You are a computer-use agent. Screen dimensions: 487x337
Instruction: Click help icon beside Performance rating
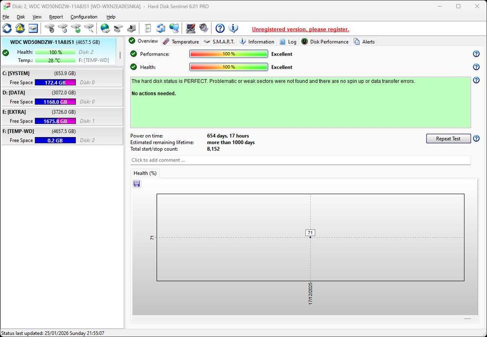[476, 54]
